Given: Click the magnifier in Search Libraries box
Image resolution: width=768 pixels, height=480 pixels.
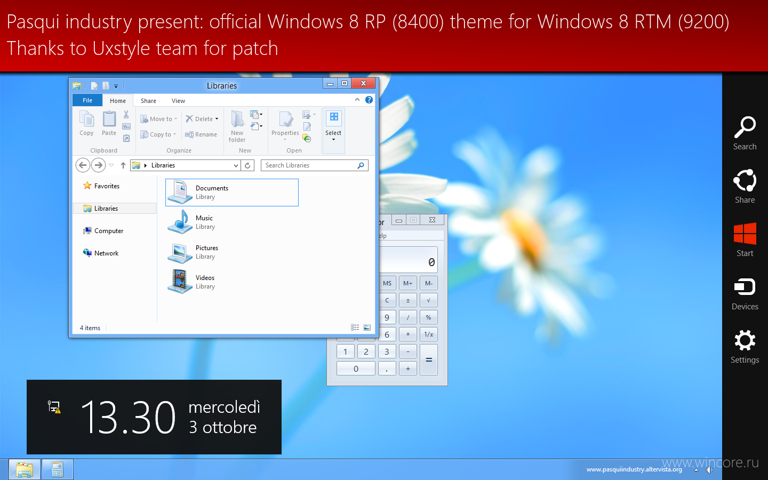Looking at the screenshot, I should point(361,165).
